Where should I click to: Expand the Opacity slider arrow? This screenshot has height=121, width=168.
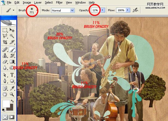(102, 10)
